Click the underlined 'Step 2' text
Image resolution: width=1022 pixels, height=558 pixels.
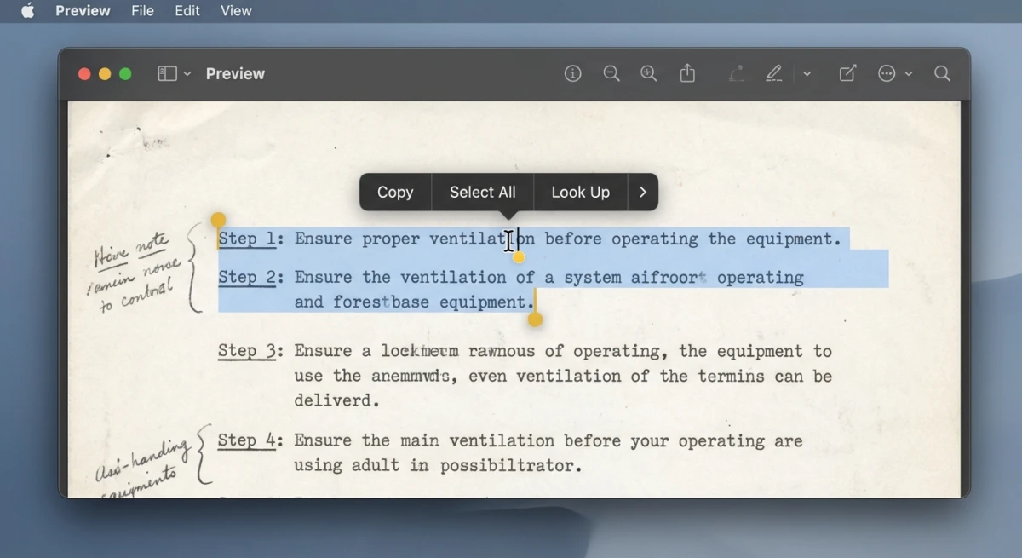[247, 278]
